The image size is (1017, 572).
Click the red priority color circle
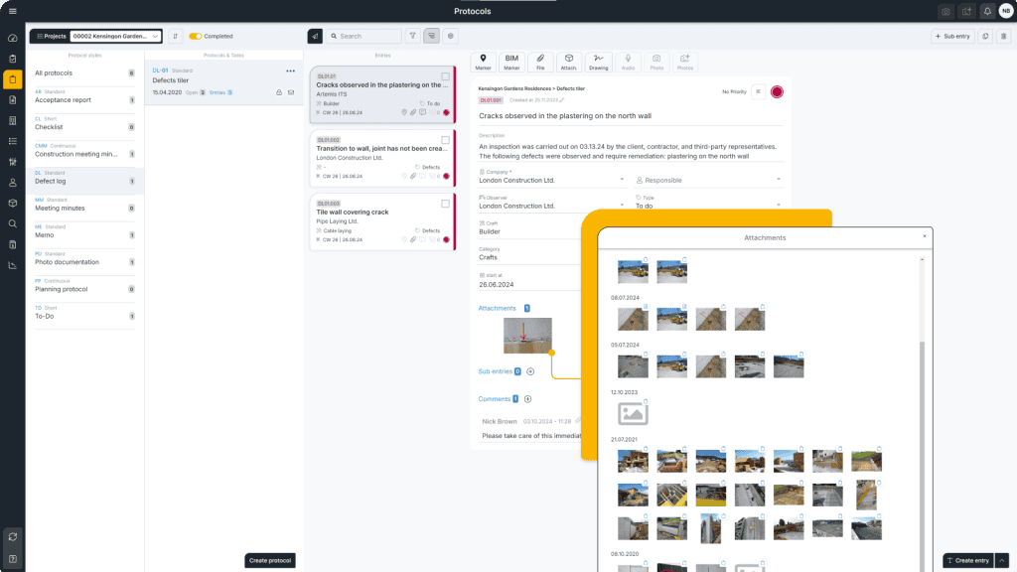[777, 90]
